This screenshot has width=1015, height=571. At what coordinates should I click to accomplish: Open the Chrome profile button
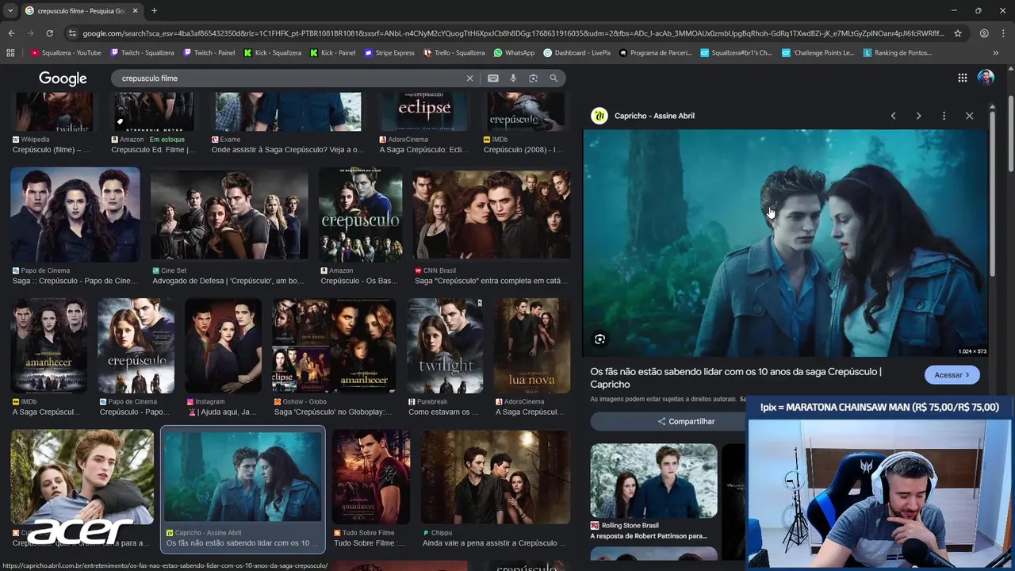pyautogui.click(x=984, y=33)
